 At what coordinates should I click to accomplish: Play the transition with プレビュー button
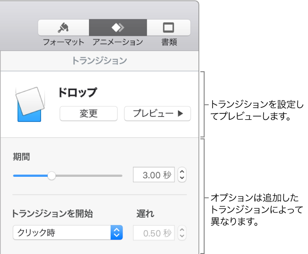pos(157,114)
